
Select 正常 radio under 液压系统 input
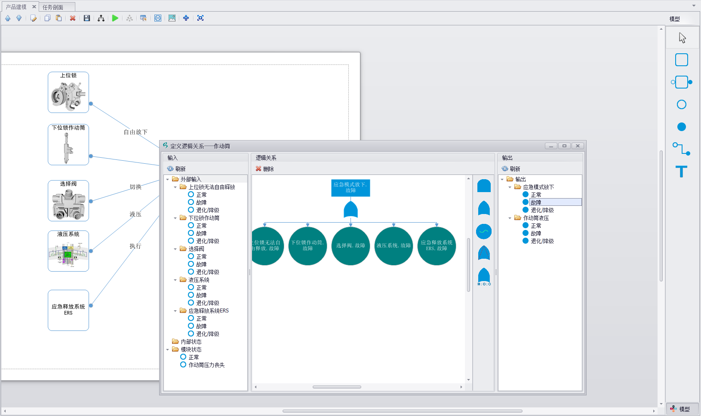(191, 288)
